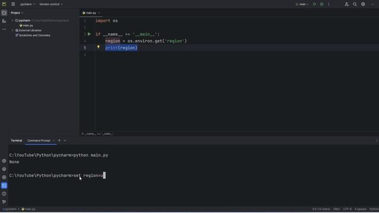
Task: Open the Project tool window icon
Action: [x=4, y=13]
